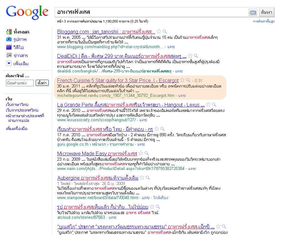Star the Bloggang.com result
This screenshot has height=235, width=284.
tap(159, 32)
